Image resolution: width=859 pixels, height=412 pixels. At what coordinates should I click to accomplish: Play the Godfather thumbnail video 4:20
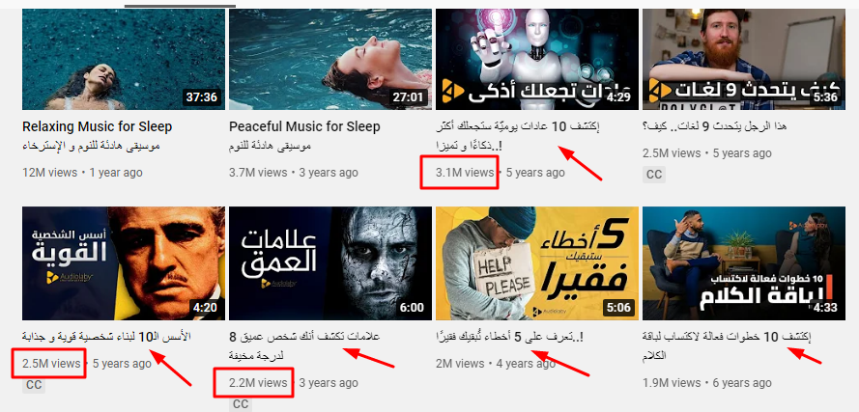(x=124, y=263)
